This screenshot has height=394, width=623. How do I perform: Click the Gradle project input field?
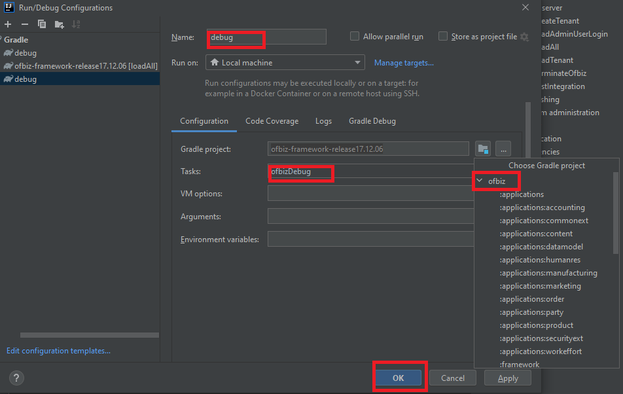[x=368, y=149]
